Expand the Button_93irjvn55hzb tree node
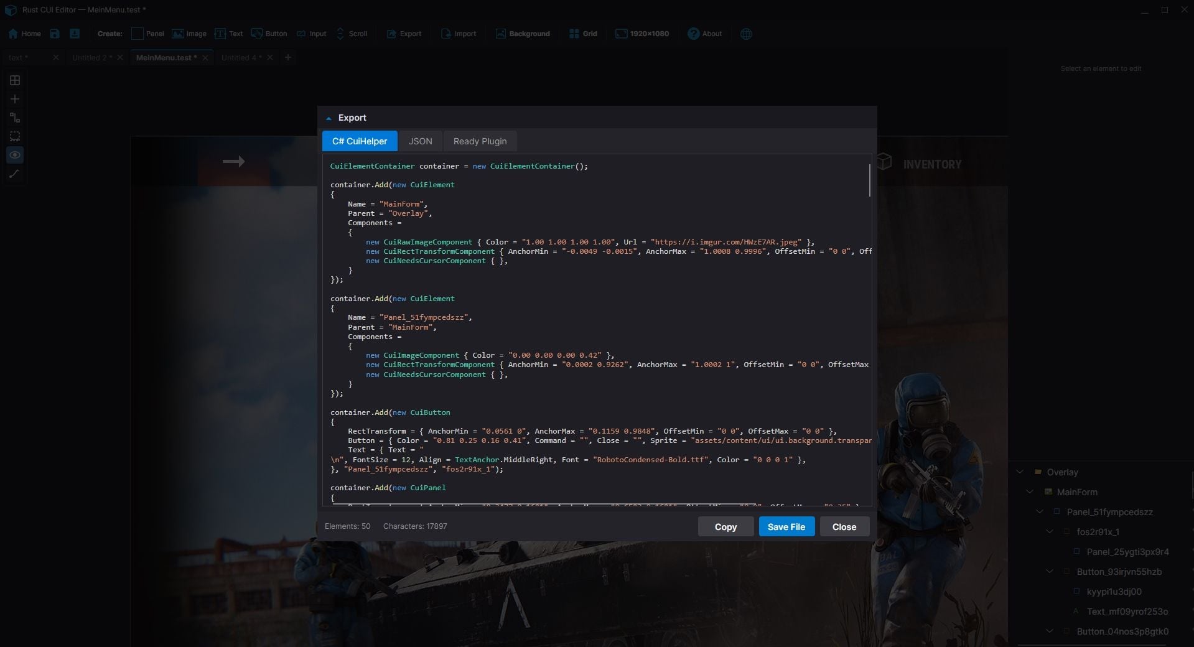1194x647 pixels. pos(1049,571)
